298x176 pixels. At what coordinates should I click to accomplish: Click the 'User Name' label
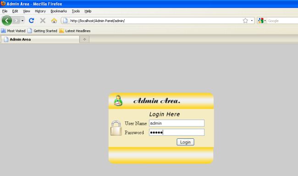pyautogui.click(x=136, y=123)
